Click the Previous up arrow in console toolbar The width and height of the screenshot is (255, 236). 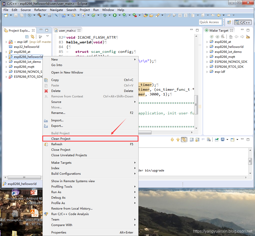[x=178, y=140]
